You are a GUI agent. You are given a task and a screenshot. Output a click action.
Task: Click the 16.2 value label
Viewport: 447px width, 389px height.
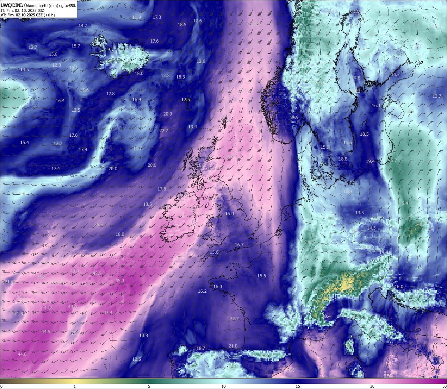[202, 291]
